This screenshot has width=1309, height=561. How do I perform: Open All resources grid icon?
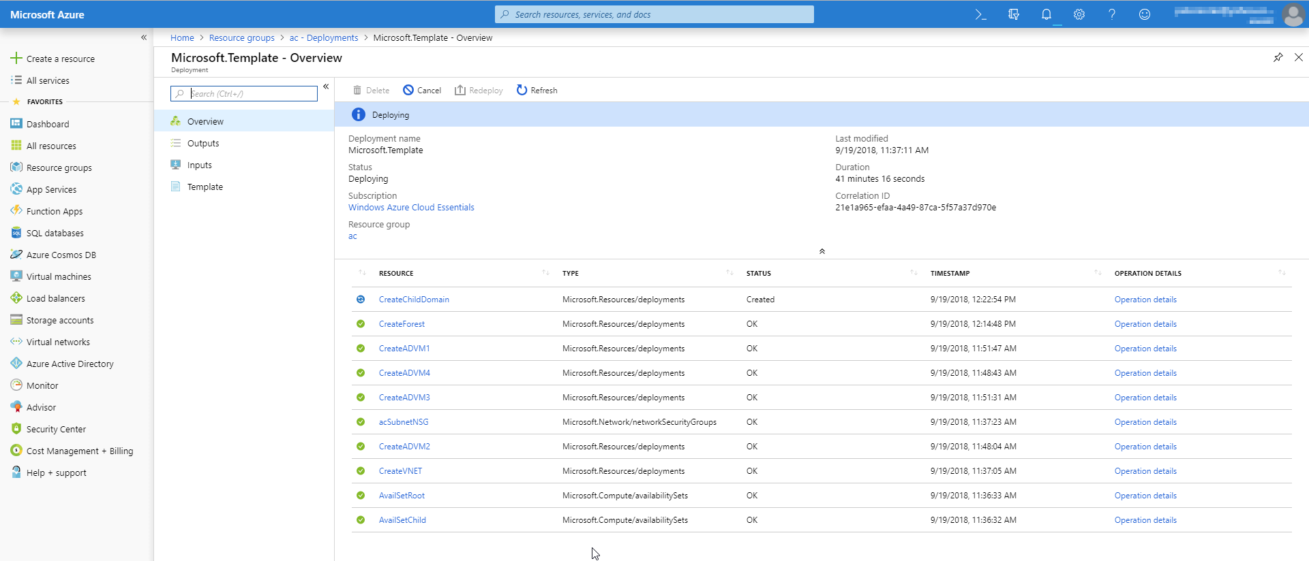16,146
